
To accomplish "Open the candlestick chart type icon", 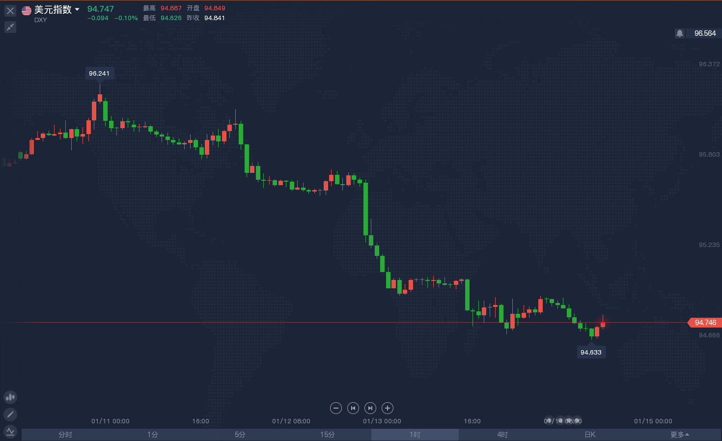I will pyautogui.click(x=10, y=397).
